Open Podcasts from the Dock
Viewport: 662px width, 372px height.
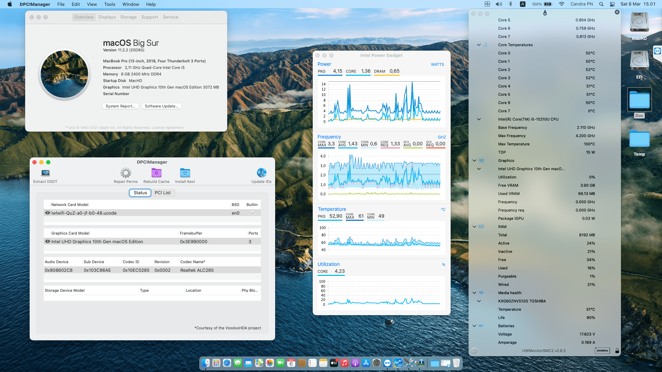click(355, 363)
